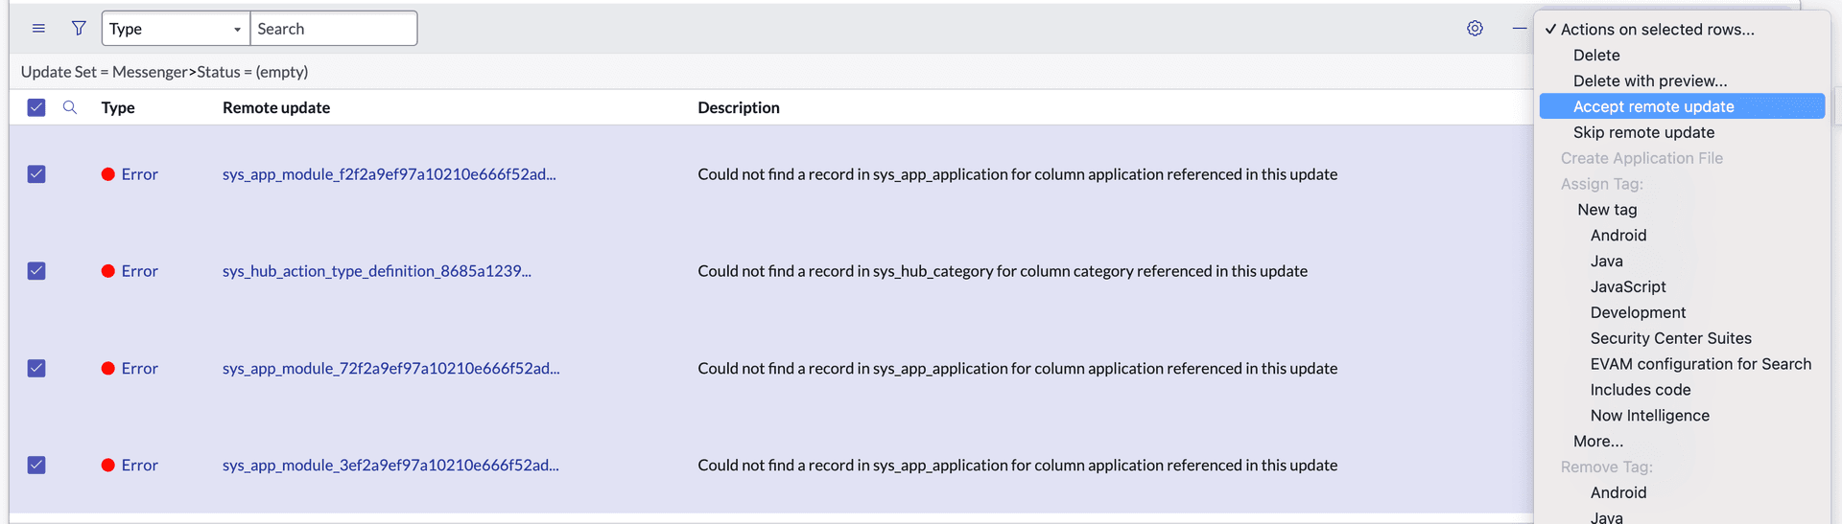Toggle the select-all rows checkbox

pos(36,107)
